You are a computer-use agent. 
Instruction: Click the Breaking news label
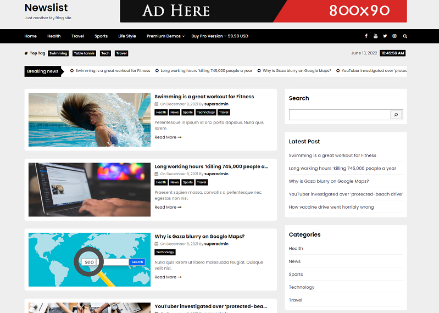[x=43, y=71]
